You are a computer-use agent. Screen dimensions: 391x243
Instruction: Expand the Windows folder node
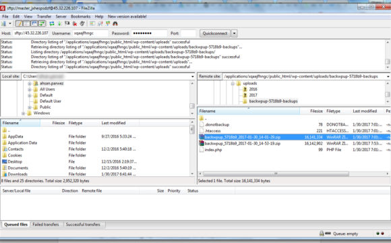pos(23,113)
